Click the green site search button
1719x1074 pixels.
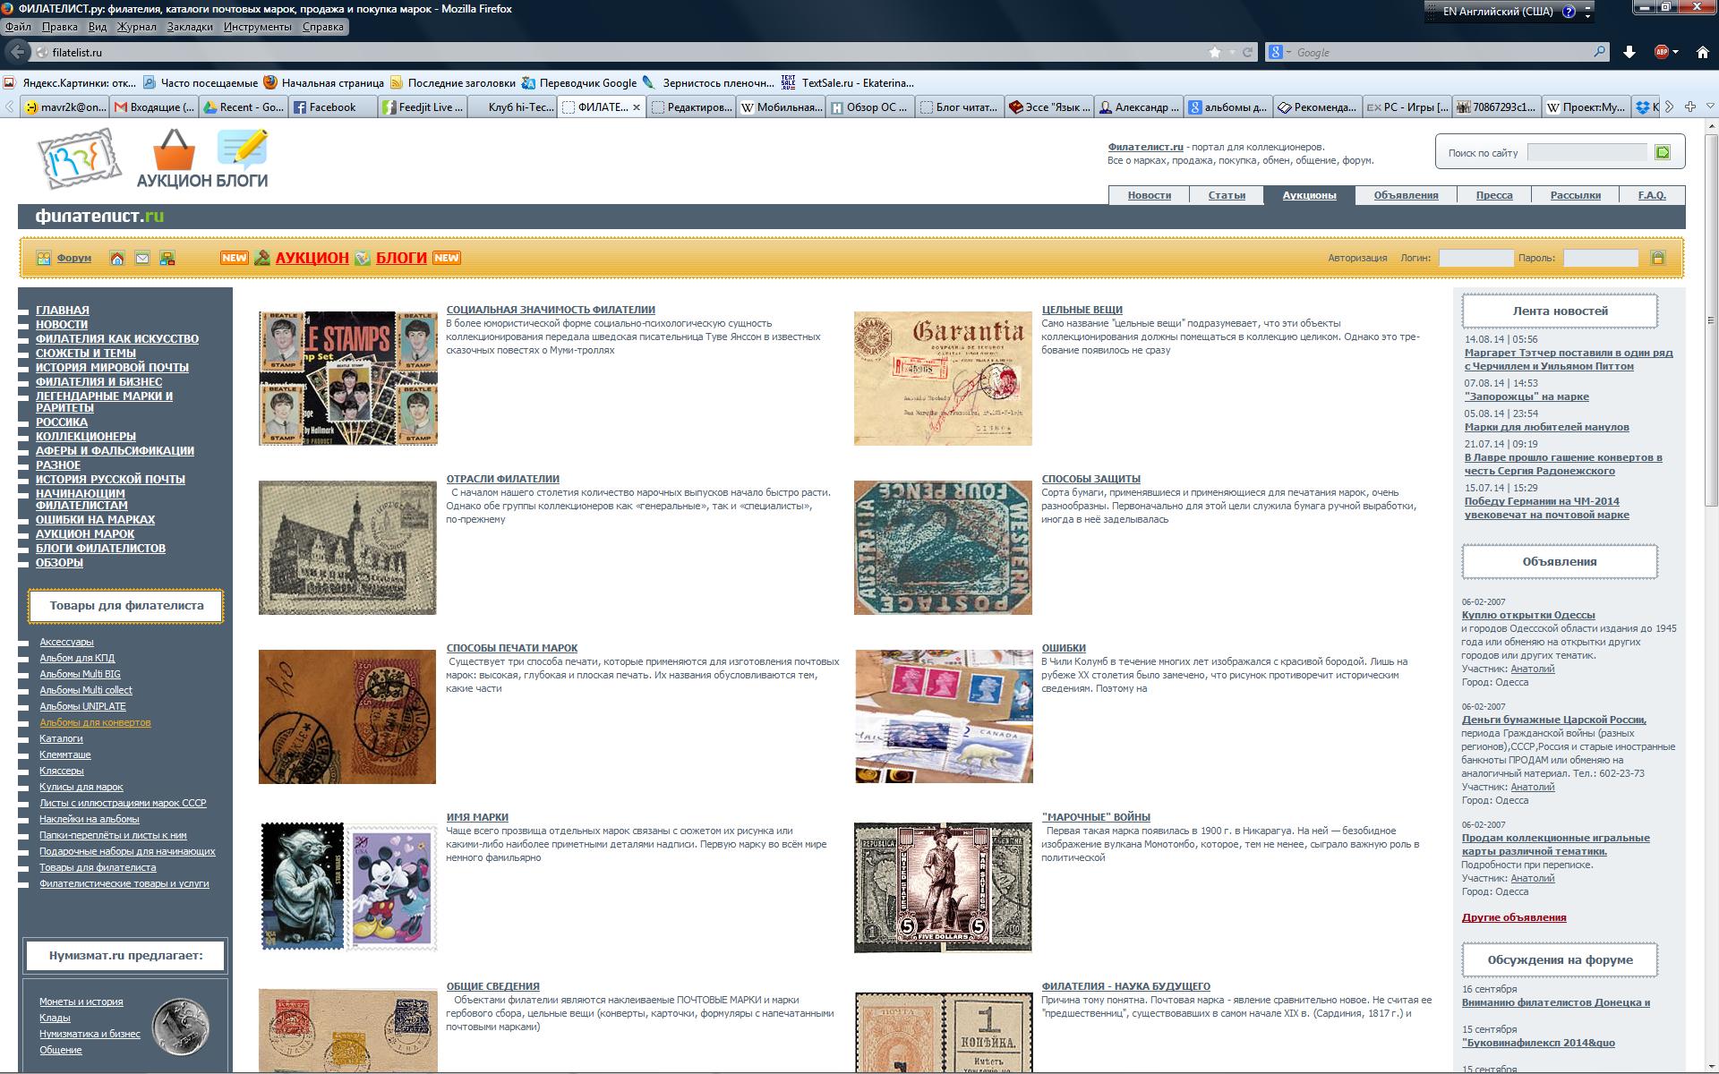coord(1663,152)
